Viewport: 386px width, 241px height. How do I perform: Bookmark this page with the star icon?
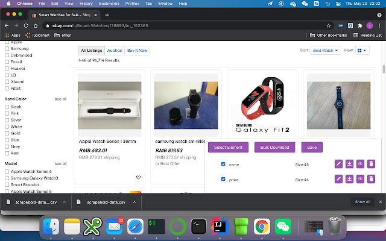(328, 26)
